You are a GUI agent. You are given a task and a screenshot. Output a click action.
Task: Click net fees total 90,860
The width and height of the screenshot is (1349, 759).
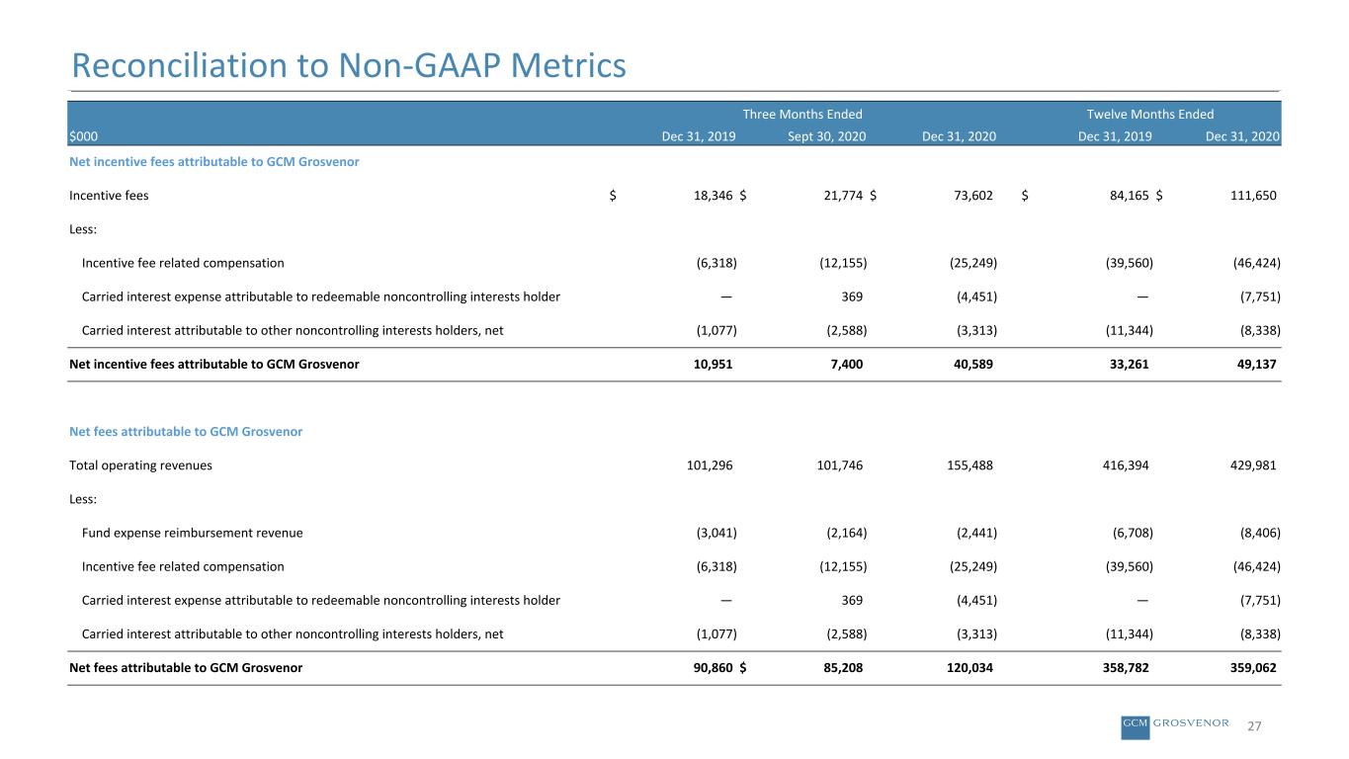(x=712, y=667)
